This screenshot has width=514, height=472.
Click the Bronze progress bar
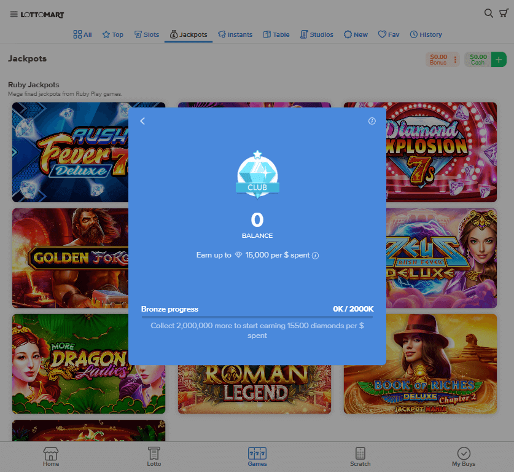pyautogui.click(x=257, y=317)
